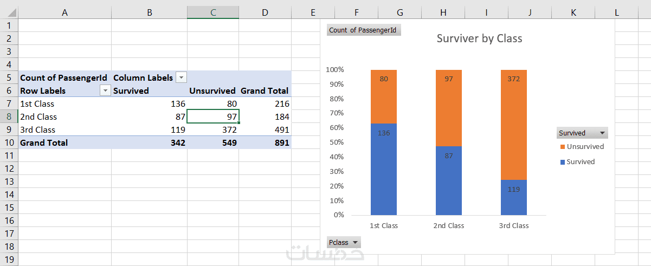Select the Grand Total cell showing 891
Viewport: 651px width, 266px height.
265,142
